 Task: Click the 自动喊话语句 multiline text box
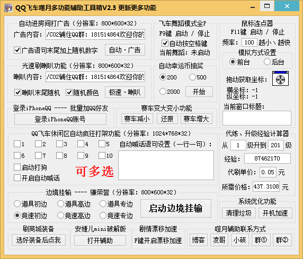(x=166, y=165)
